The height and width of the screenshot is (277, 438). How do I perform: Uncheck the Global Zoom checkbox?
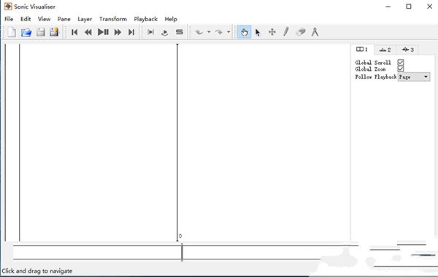pos(401,69)
